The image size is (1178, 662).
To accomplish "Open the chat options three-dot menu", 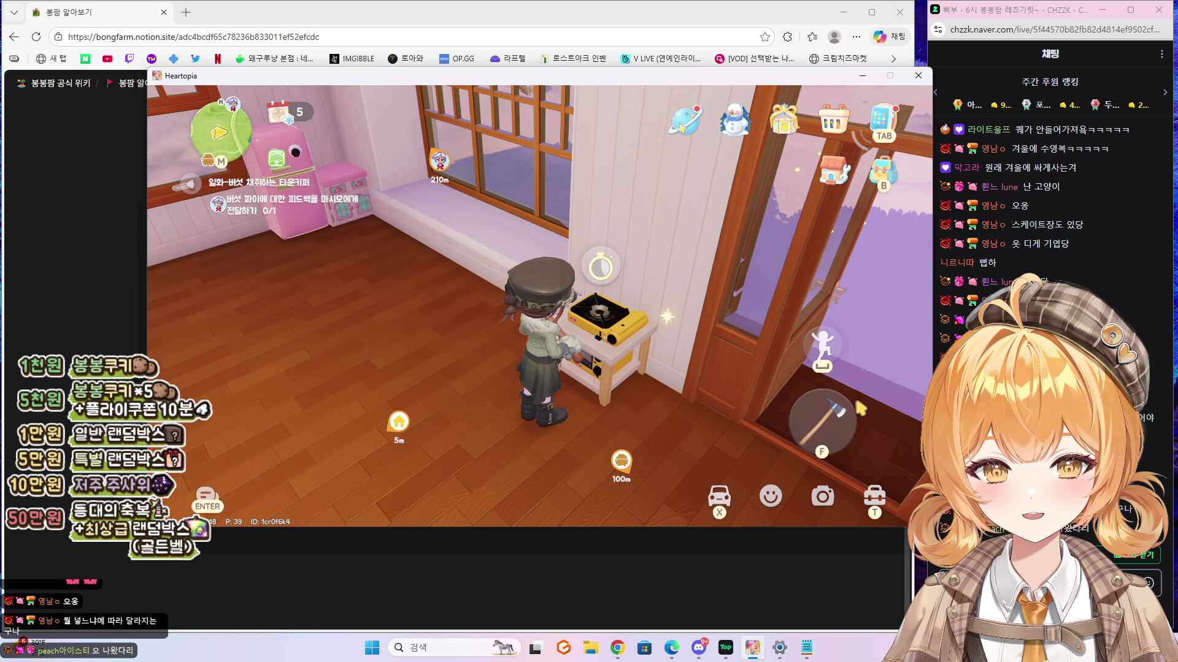I will [1161, 53].
